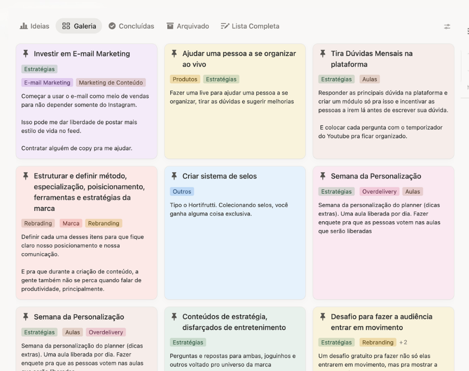Click the Marca tag on Estruturar card
Image resolution: width=469 pixels, height=371 pixels.
[x=71, y=223]
